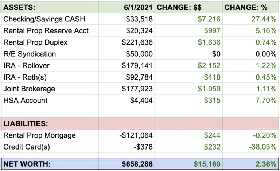The image size is (280, 171).
Task: Click the IRA - Rollover label cell
Action: click(26, 66)
